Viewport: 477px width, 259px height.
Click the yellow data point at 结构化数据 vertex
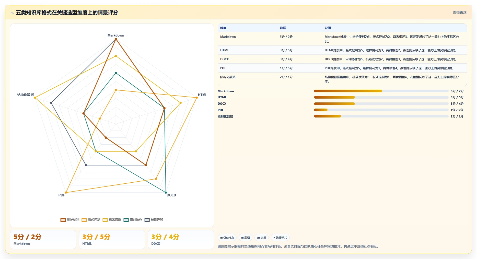[x=35, y=98]
